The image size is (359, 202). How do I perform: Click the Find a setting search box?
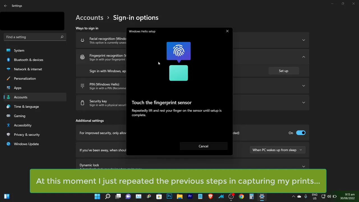click(x=35, y=37)
